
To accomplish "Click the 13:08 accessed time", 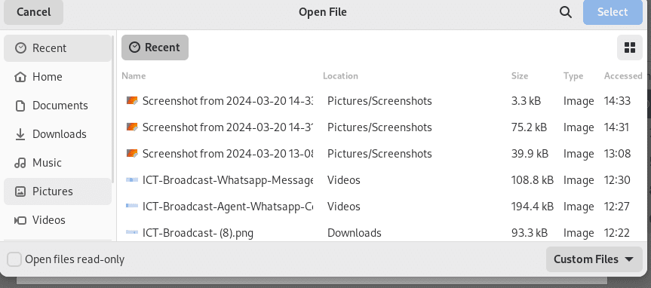I will tap(617, 154).
